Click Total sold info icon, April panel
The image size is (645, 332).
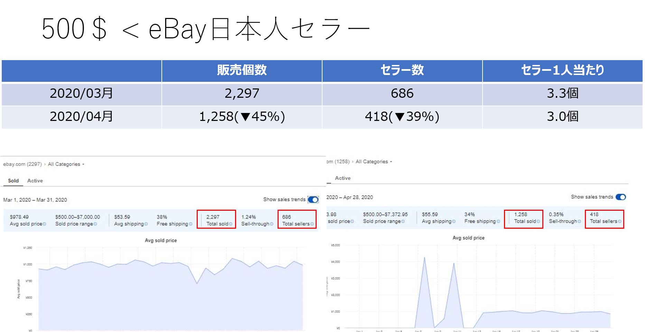coord(538,221)
